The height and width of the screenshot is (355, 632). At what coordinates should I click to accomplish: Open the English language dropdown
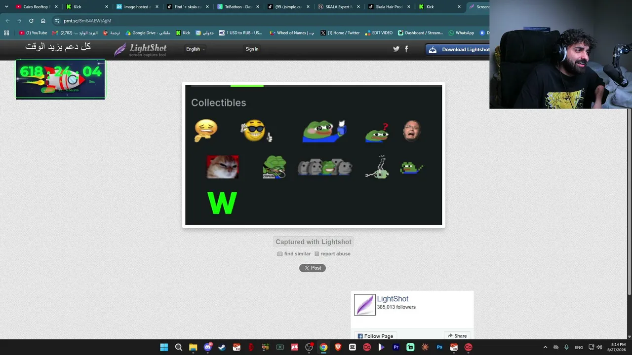click(x=195, y=49)
